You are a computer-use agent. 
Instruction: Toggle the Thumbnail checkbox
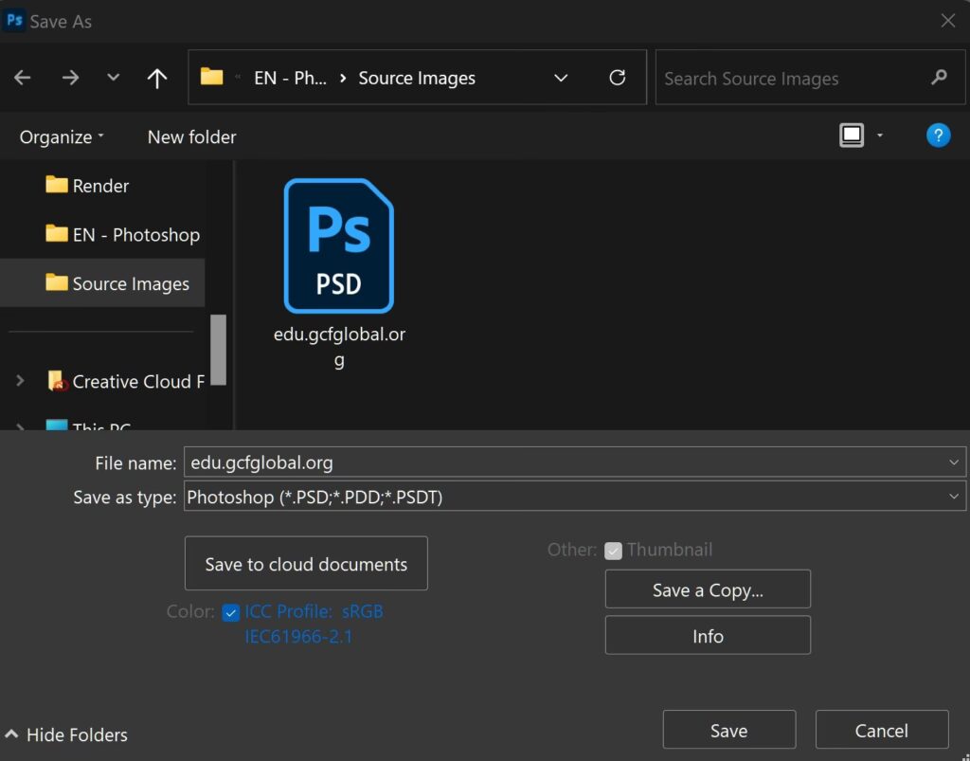[x=613, y=551]
